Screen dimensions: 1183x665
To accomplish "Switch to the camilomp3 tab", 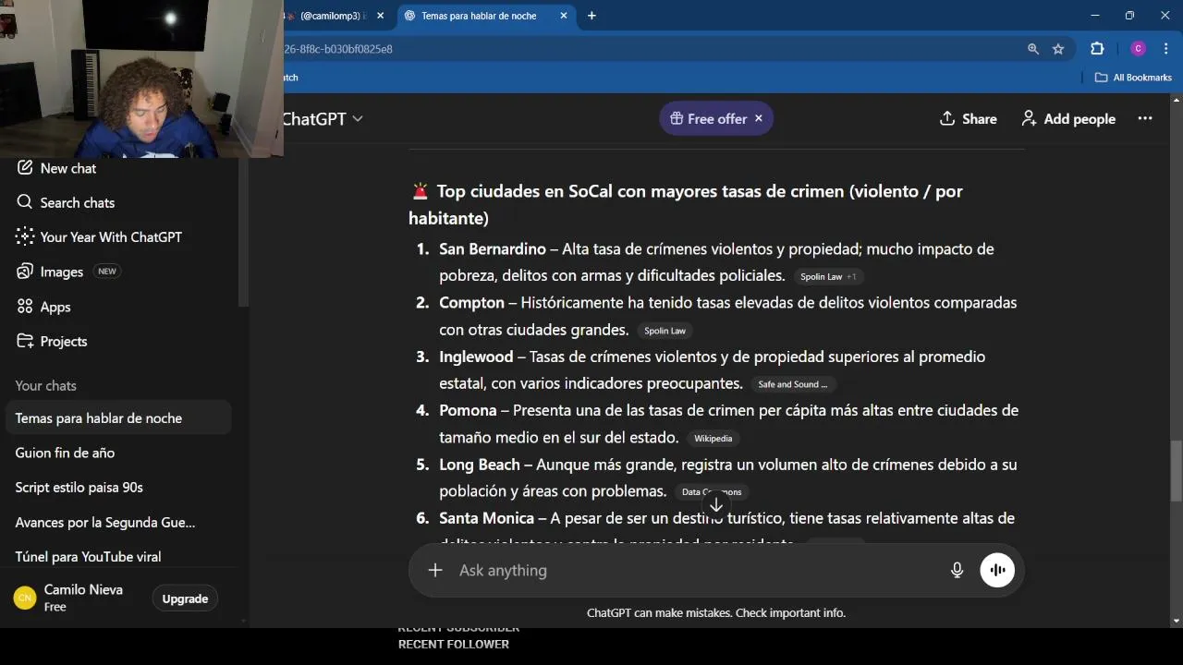I will [x=333, y=16].
